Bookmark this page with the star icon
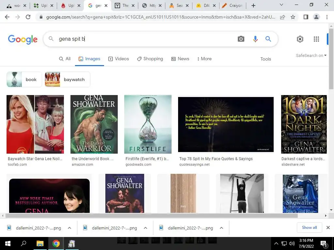Viewport: 334px width, 250px height. click(x=293, y=17)
